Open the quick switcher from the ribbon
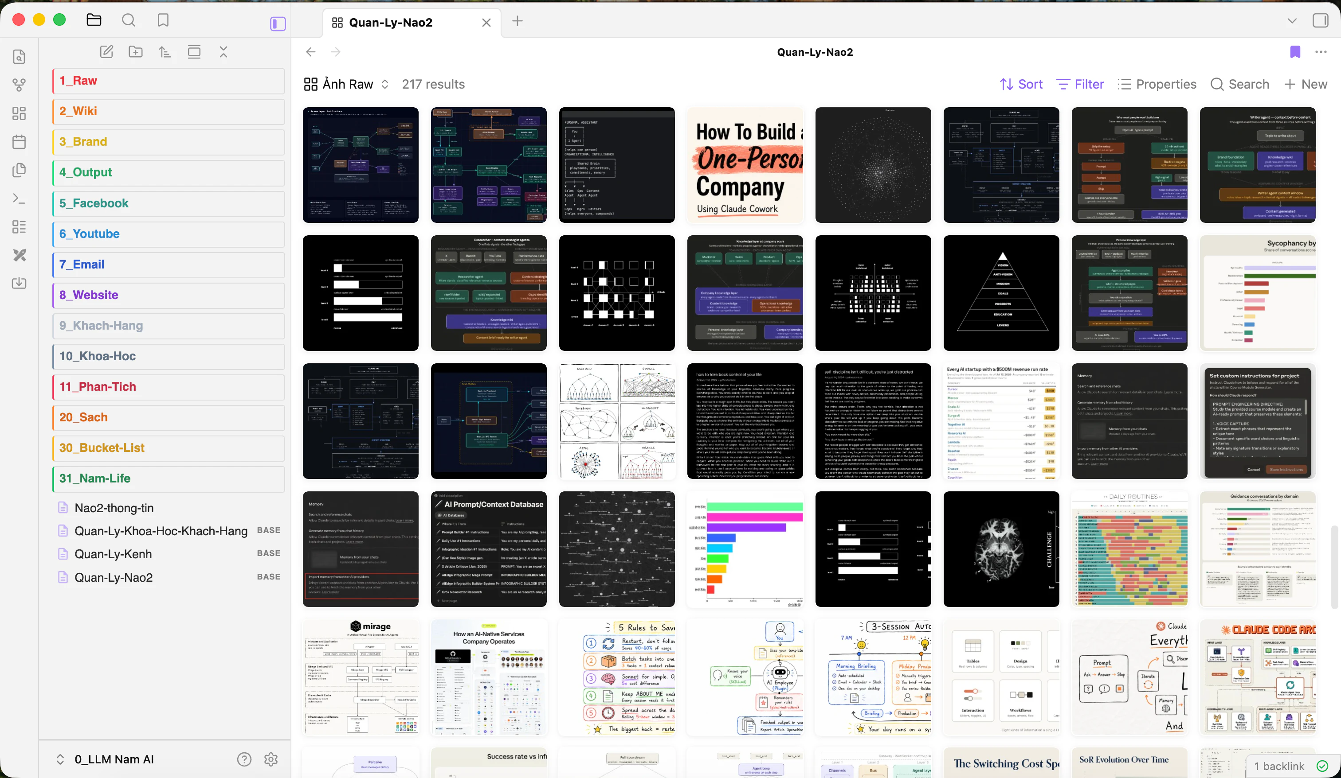Screen dimensions: 1341x778 [19, 56]
